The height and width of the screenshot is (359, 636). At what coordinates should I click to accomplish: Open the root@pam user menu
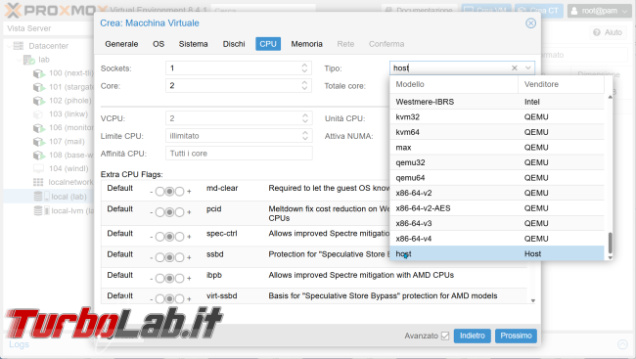599,11
